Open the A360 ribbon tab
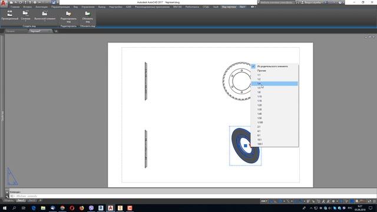The height and width of the screenshot is (212, 377). [x=128, y=7]
